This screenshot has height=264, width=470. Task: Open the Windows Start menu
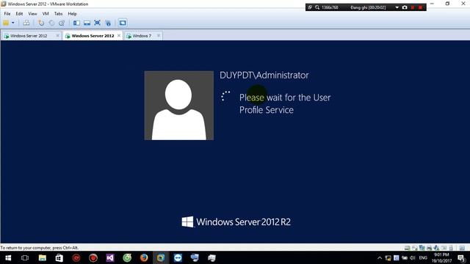8,257
